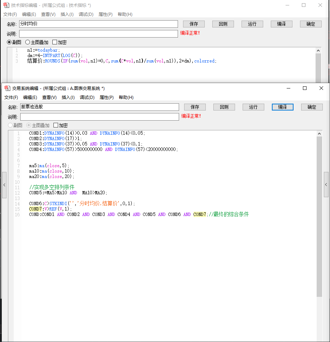Click the 技术指标编辑 title bar app icon

tap(6, 5)
